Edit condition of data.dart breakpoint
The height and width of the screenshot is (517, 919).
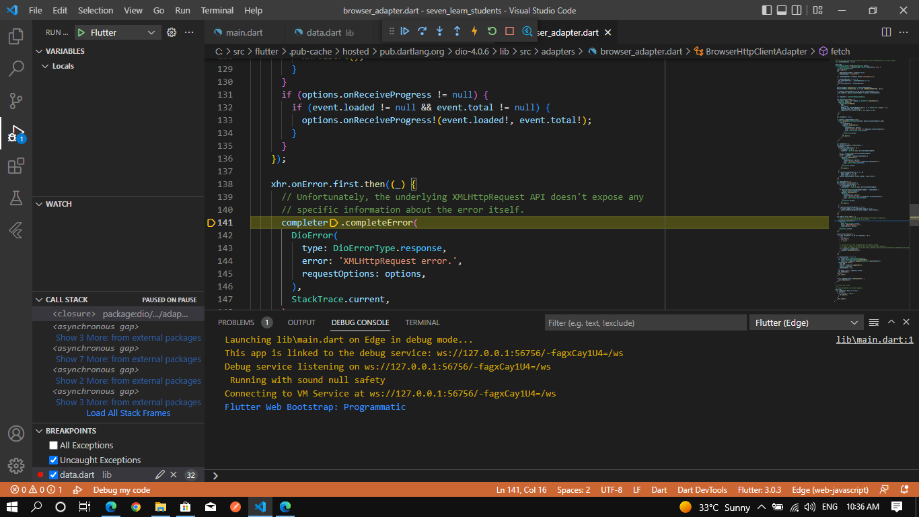(x=160, y=475)
